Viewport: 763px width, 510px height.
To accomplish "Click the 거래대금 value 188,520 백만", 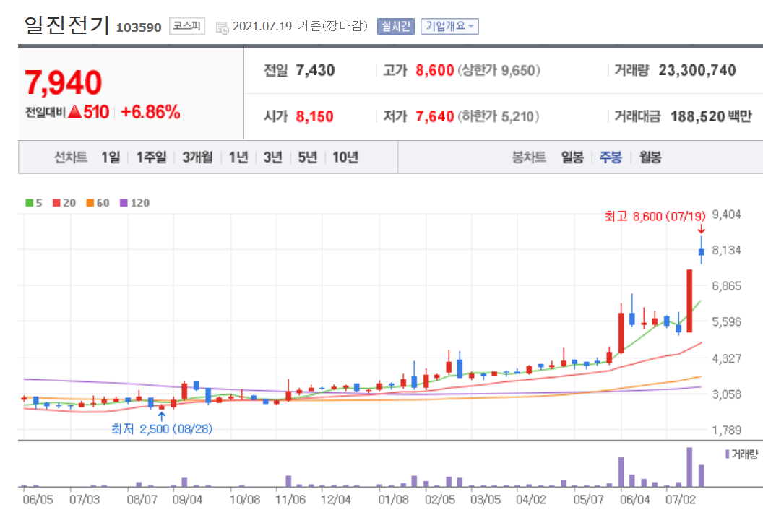I will [x=711, y=117].
